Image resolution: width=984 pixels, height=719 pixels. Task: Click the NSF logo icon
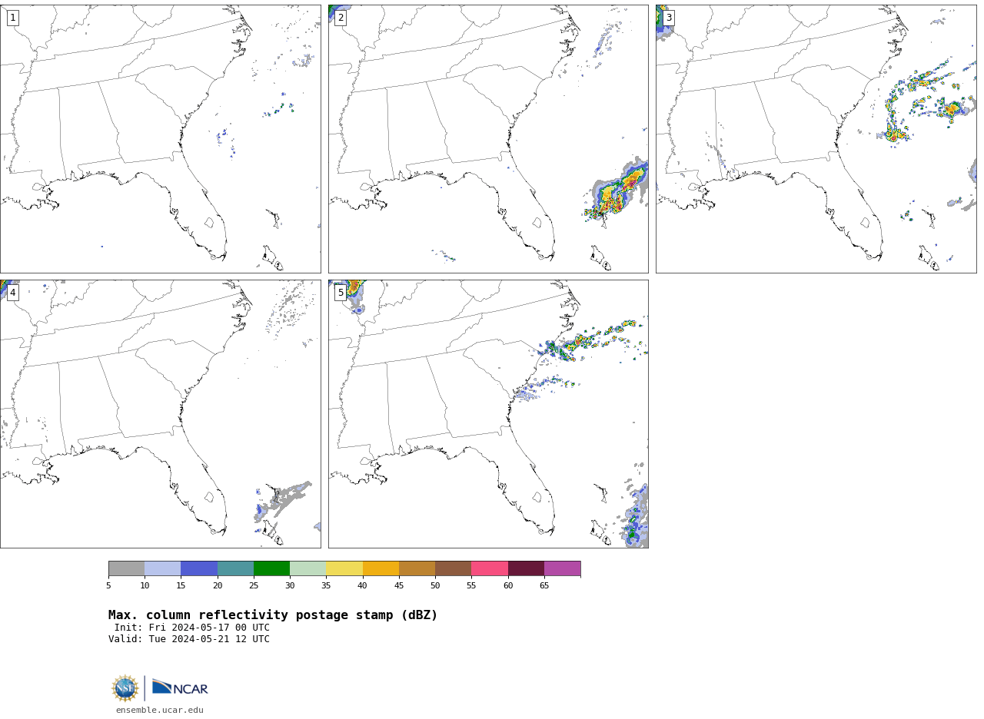[x=125, y=688]
